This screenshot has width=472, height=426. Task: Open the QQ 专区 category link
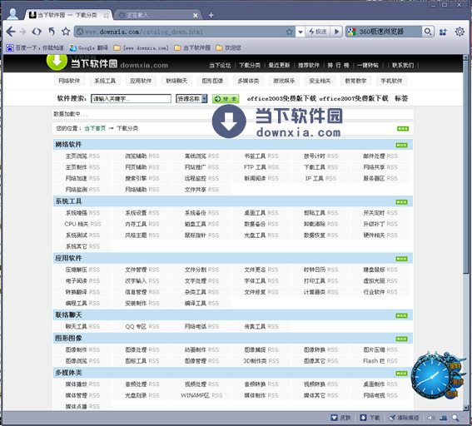(136, 326)
